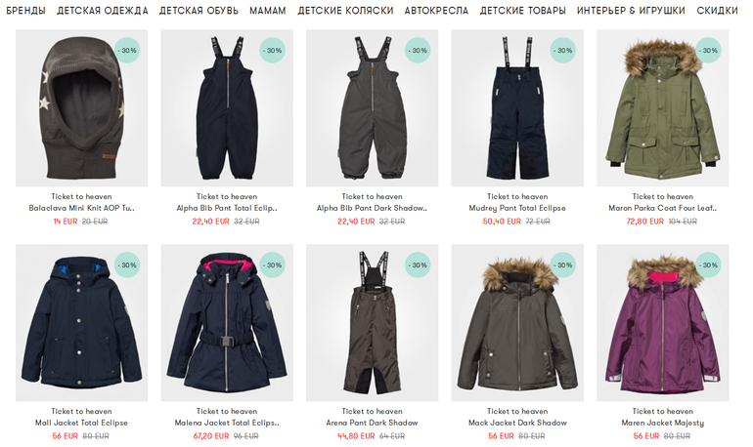The image size is (753, 447).
Task: Open the Malena Jacket product link
Action: (x=227, y=423)
